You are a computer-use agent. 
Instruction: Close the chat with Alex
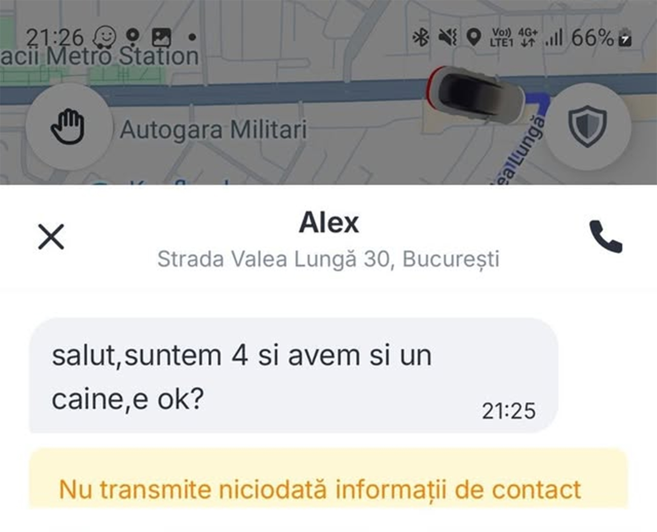click(51, 237)
